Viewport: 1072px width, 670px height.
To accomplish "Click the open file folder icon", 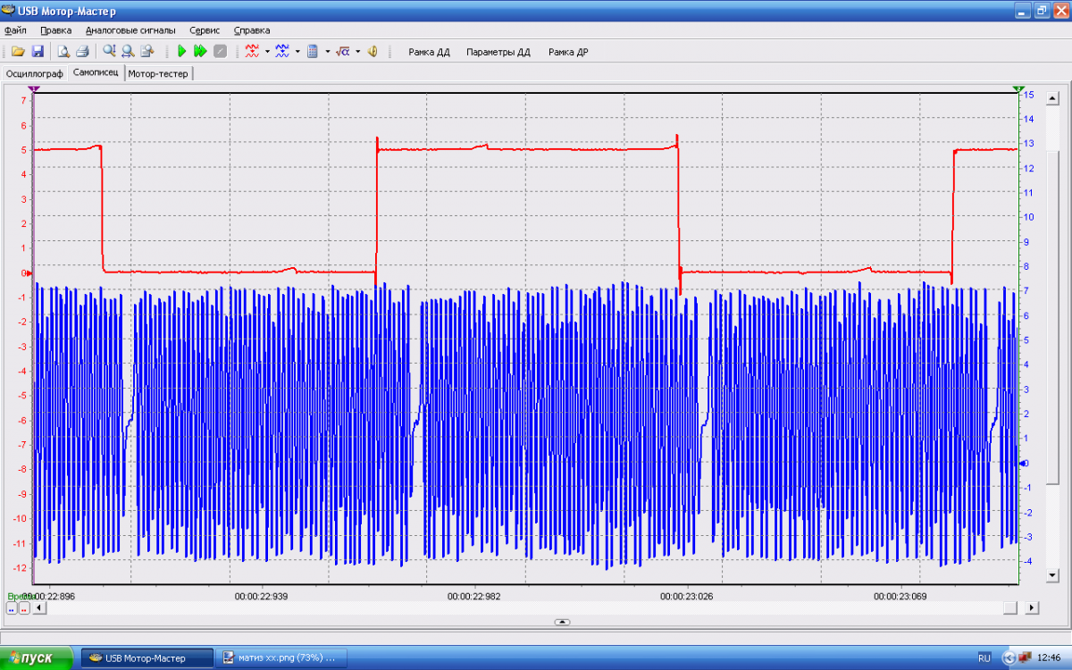I will pyautogui.click(x=17, y=52).
